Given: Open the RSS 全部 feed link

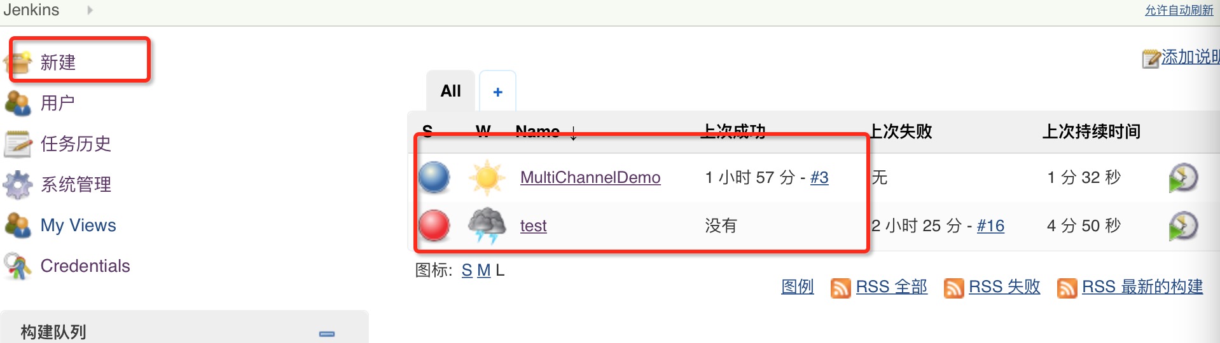Looking at the screenshot, I should (x=891, y=287).
